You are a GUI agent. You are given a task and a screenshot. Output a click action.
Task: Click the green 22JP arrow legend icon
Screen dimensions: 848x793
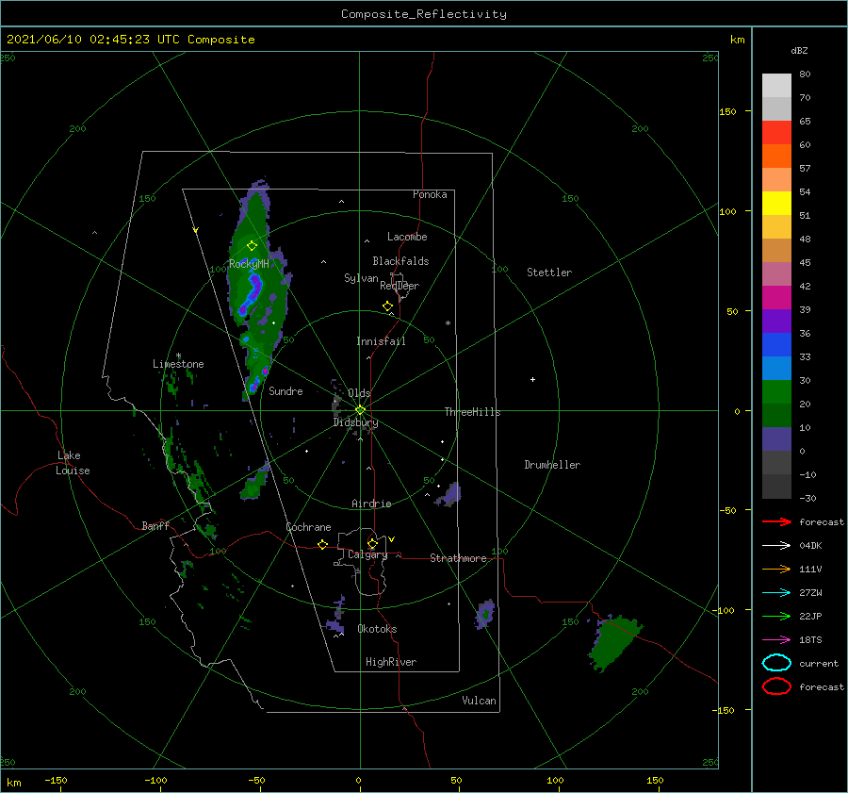[x=776, y=616]
